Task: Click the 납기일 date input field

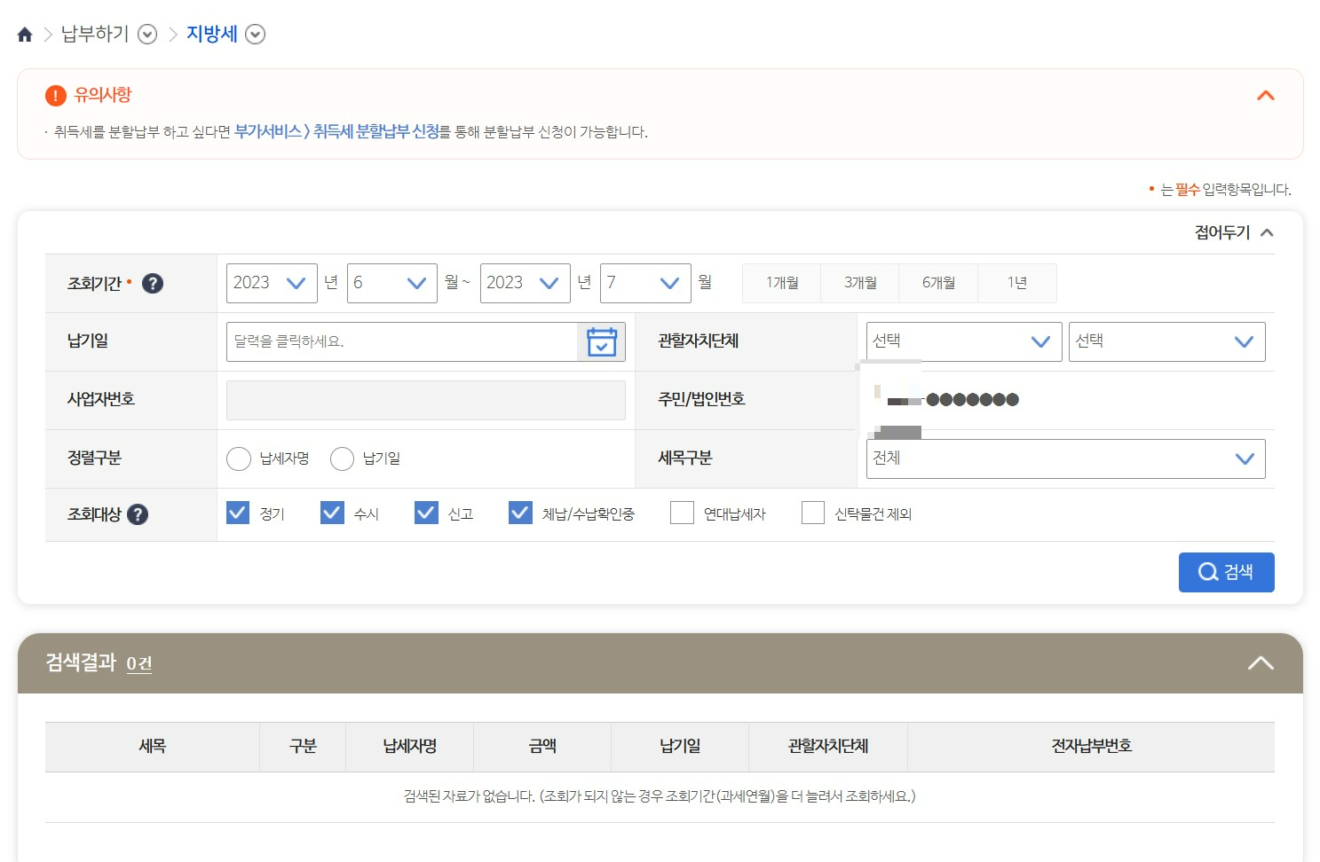Action: pos(402,341)
